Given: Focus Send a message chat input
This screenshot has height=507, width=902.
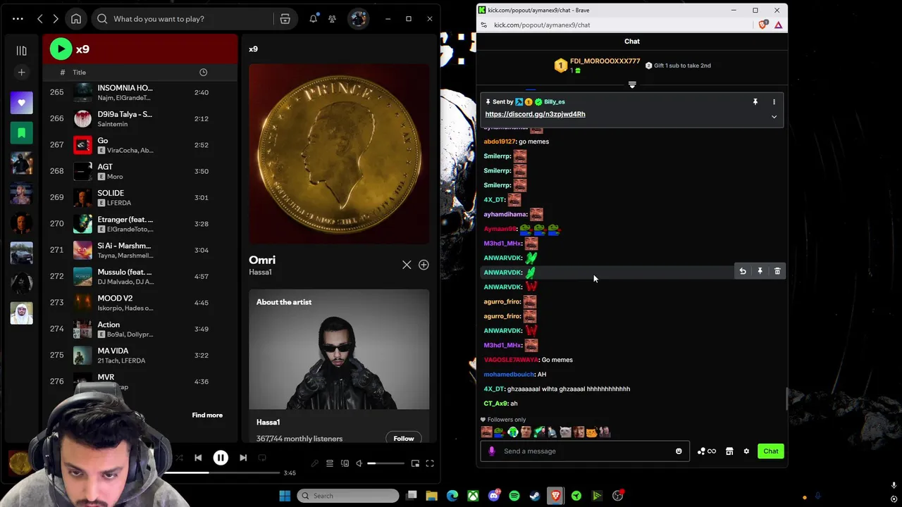Looking at the screenshot, I should tap(585, 451).
